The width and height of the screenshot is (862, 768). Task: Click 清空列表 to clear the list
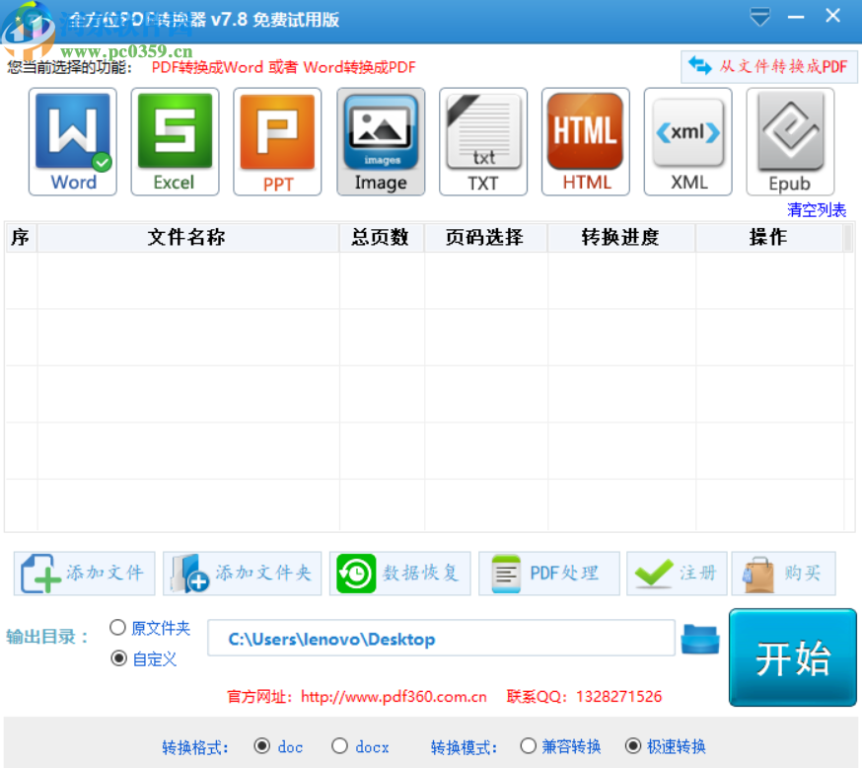pyautogui.click(x=817, y=209)
